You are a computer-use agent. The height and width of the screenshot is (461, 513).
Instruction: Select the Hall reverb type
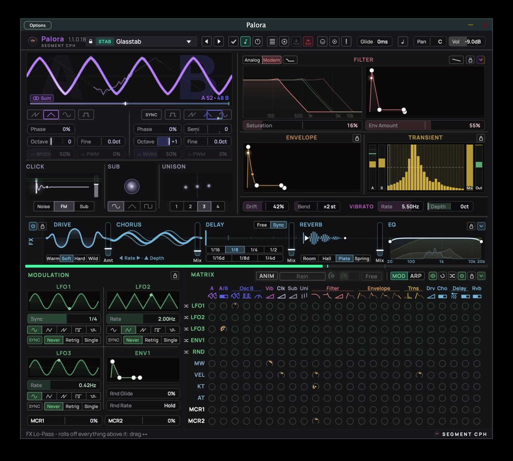[x=327, y=259]
